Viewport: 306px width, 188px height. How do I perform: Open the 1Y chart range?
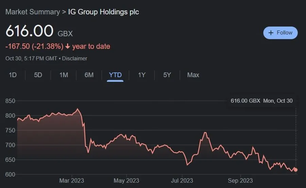[x=142, y=75]
